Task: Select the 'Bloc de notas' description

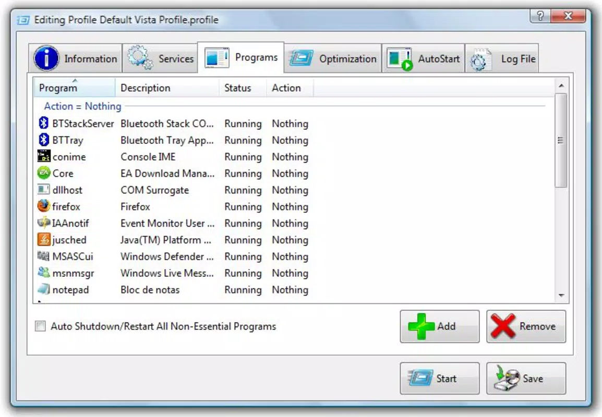Action: pos(150,290)
